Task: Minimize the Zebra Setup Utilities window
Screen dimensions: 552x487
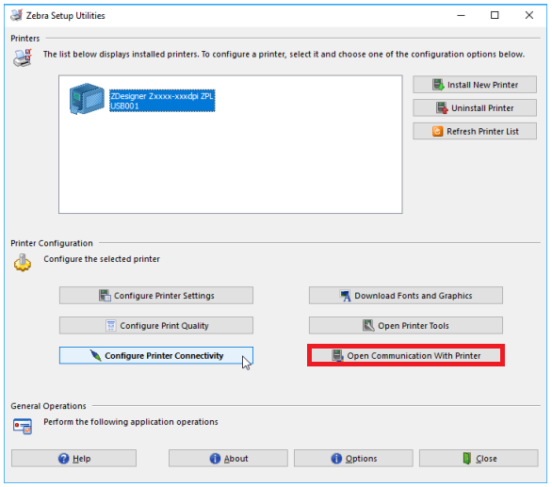Action: (461, 15)
